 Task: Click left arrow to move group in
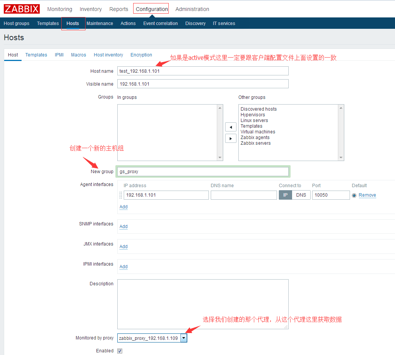pyautogui.click(x=230, y=127)
